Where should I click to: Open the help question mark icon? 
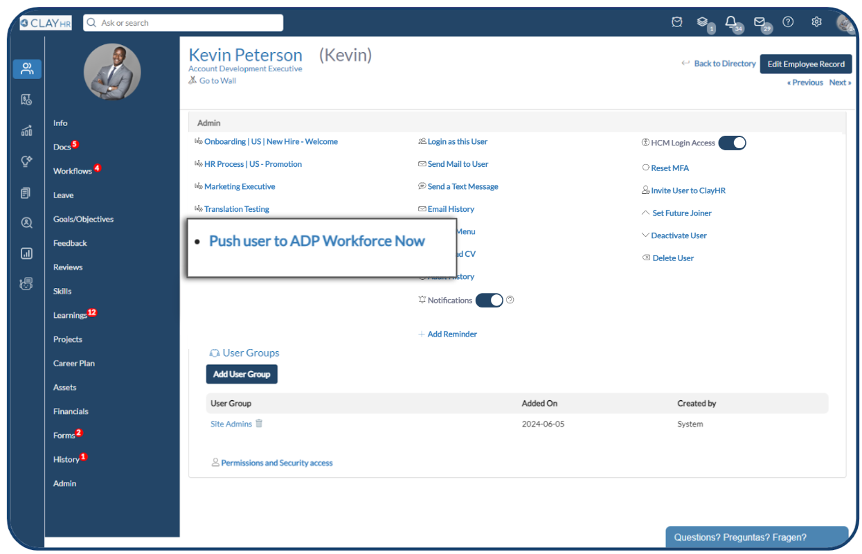788,22
